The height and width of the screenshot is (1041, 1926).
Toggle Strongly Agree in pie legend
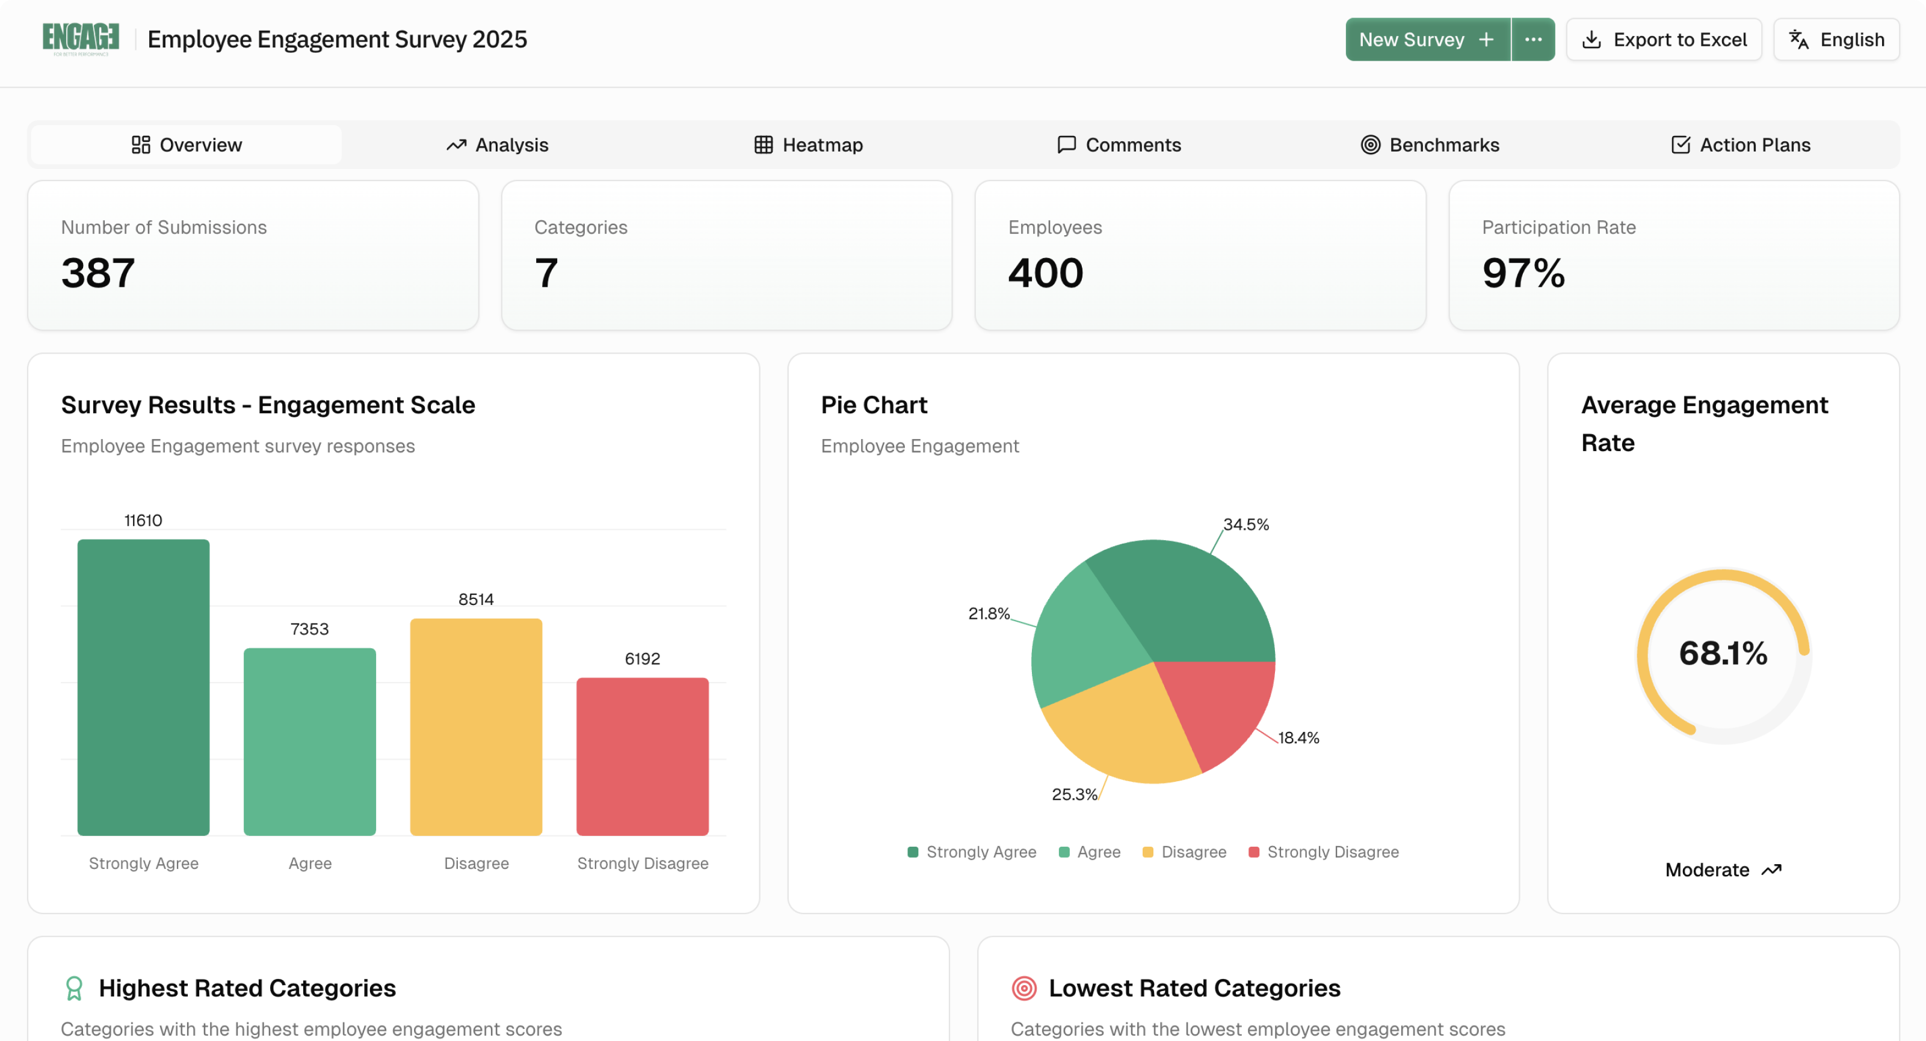pos(972,852)
